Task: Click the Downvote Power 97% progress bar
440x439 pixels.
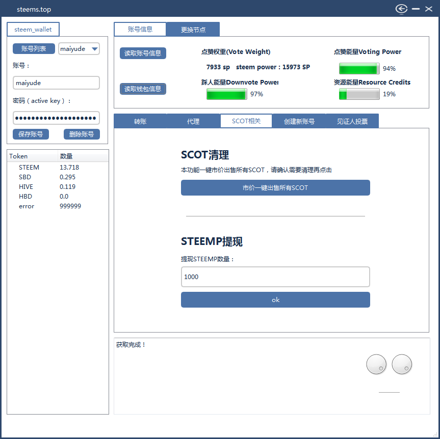Action: click(227, 94)
